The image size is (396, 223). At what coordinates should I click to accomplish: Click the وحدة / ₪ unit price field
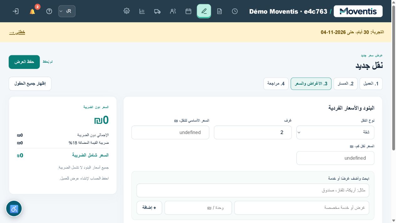(x=198, y=208)
